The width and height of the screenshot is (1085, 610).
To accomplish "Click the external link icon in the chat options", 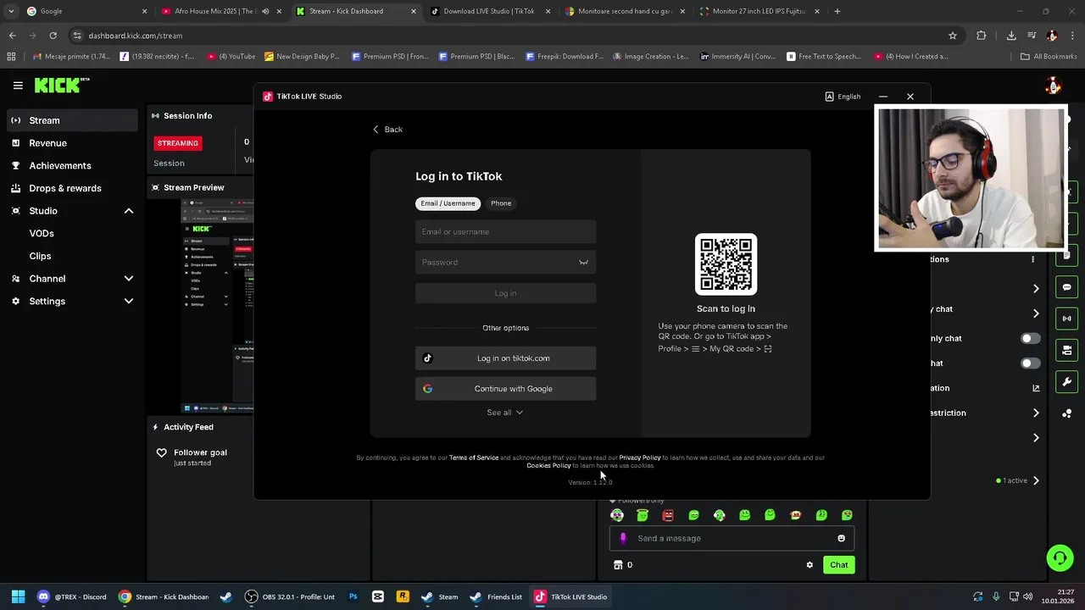I will [1036, 388].
